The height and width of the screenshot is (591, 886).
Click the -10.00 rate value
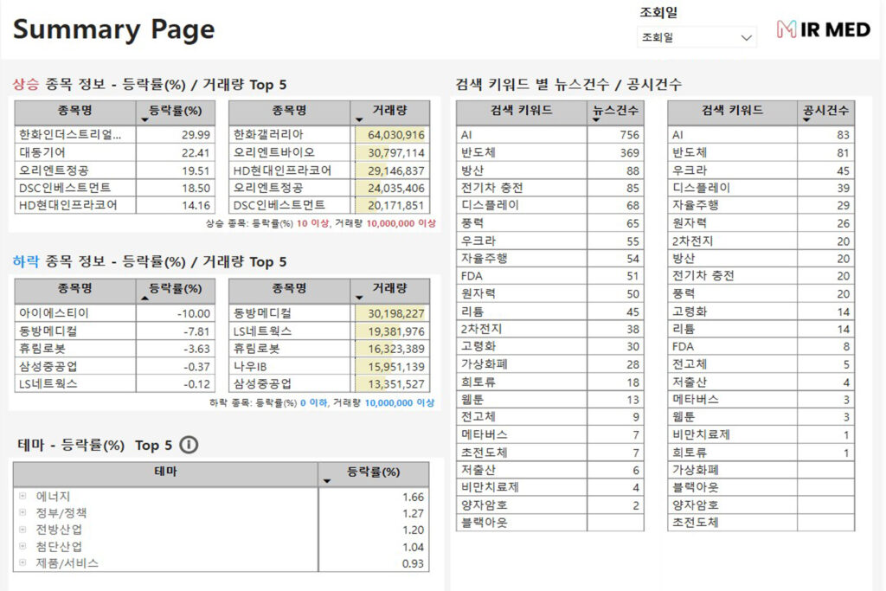[x=193, y=313]
